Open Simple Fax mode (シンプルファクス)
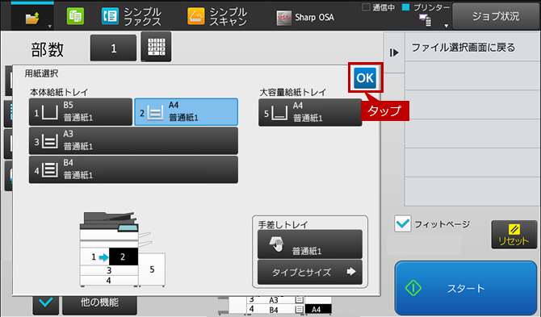Screen dimensions: 541x317 132,17
